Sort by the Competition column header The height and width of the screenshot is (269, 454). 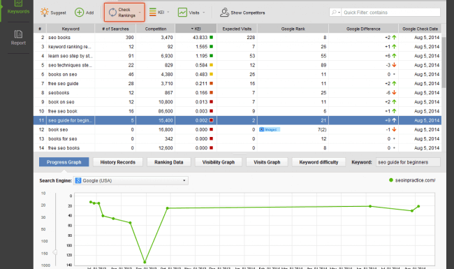click(156, 29)
